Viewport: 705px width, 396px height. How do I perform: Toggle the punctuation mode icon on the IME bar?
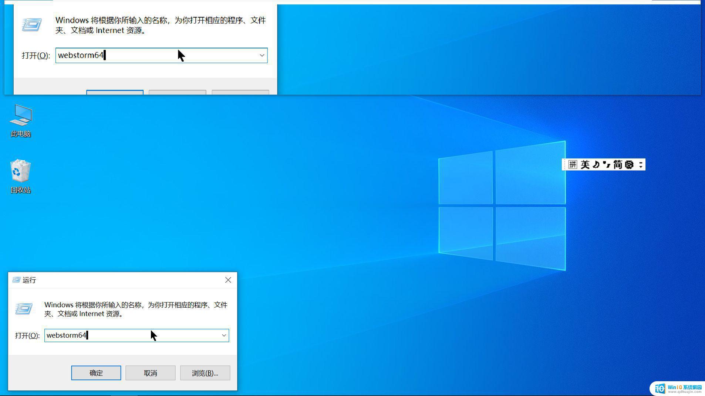(607, 164)
